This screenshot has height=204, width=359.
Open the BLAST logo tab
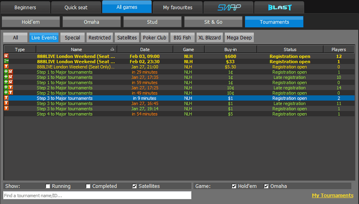point(279,7)
